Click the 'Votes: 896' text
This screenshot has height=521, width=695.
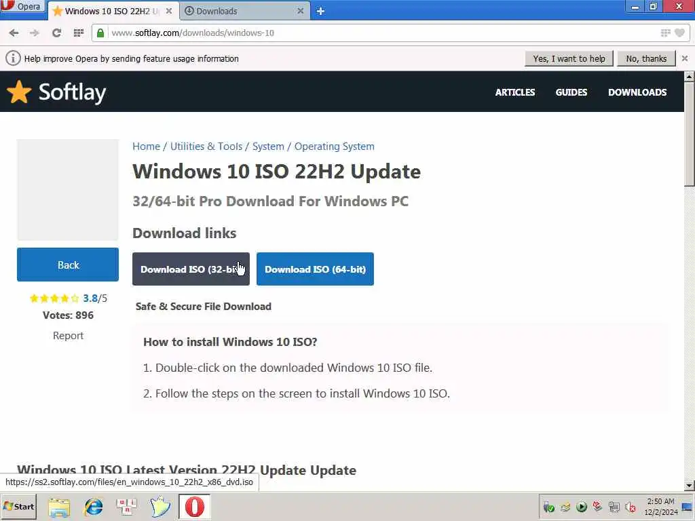[68, 315]
